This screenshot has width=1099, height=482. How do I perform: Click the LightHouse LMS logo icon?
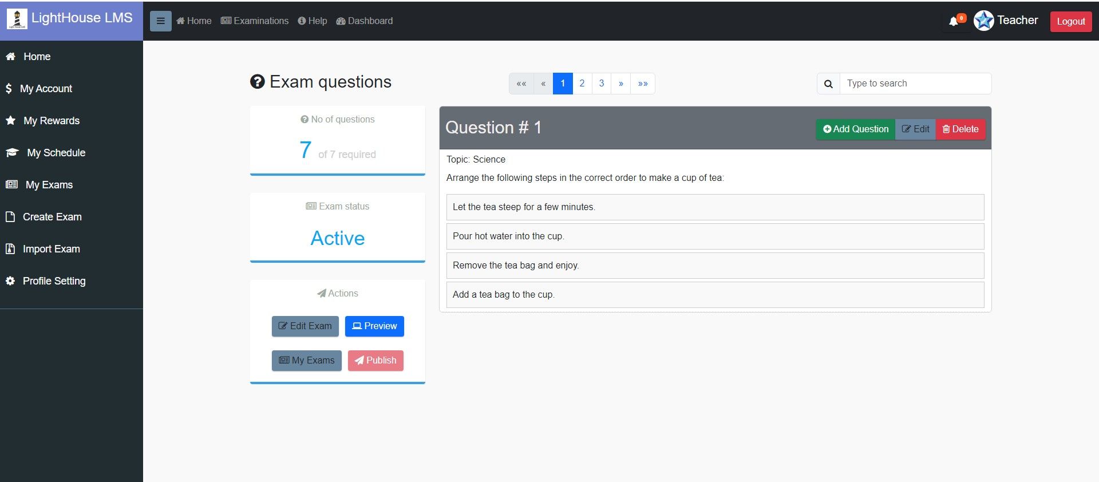tap(17, 19)
